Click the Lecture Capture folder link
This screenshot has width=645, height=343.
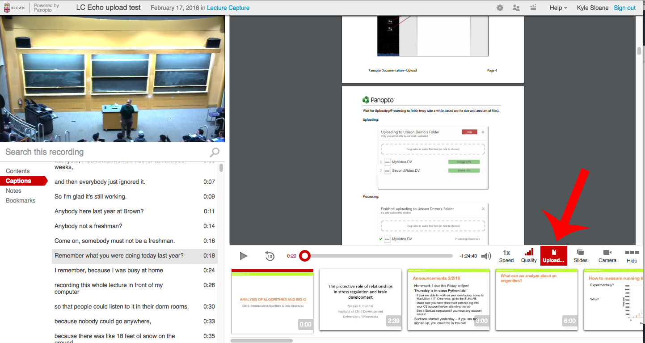pos(228,8)
